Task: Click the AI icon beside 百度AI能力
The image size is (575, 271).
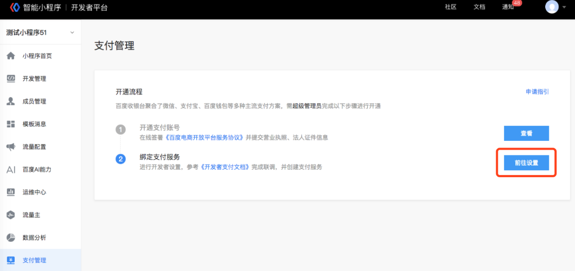Action: (x=11, y=170)
